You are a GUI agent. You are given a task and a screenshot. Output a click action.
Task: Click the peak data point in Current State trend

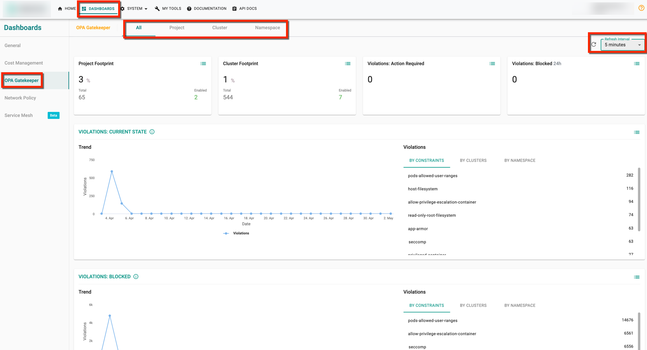112,171
